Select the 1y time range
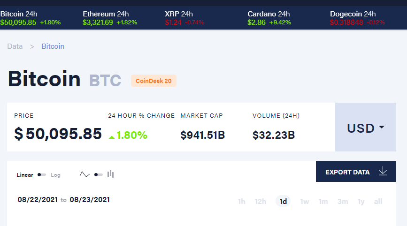The height and width of the screenshot is (226, 407). (361, 202)
